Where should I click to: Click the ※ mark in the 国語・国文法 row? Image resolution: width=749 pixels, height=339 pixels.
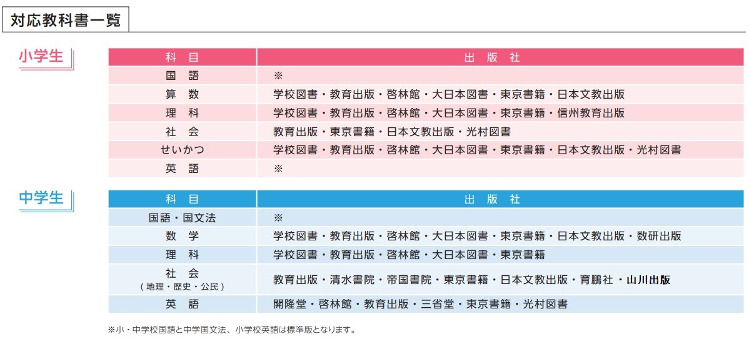click(x=278, y=218)
